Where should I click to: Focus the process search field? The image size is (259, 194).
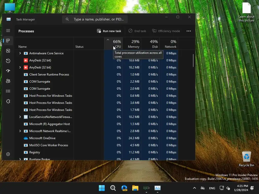(x=95, y=19)
